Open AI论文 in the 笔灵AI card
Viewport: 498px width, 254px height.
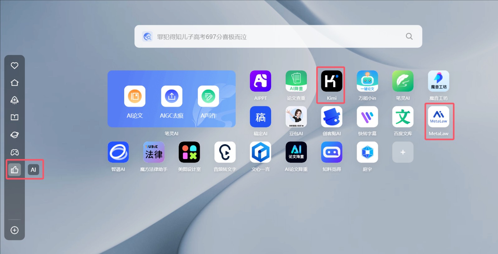tap(135, 96)
